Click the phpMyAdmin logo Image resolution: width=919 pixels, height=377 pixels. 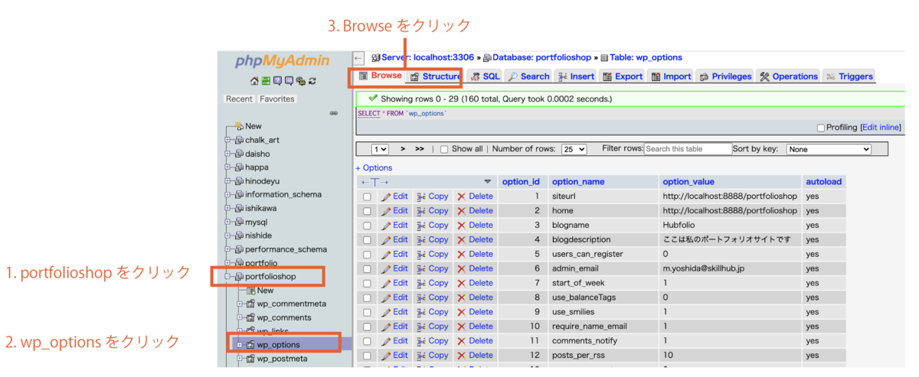283,61
